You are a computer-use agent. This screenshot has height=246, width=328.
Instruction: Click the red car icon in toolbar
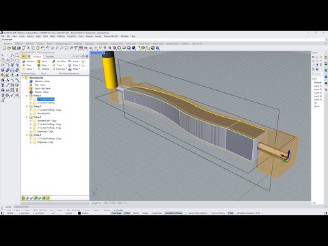click(85, 48)
